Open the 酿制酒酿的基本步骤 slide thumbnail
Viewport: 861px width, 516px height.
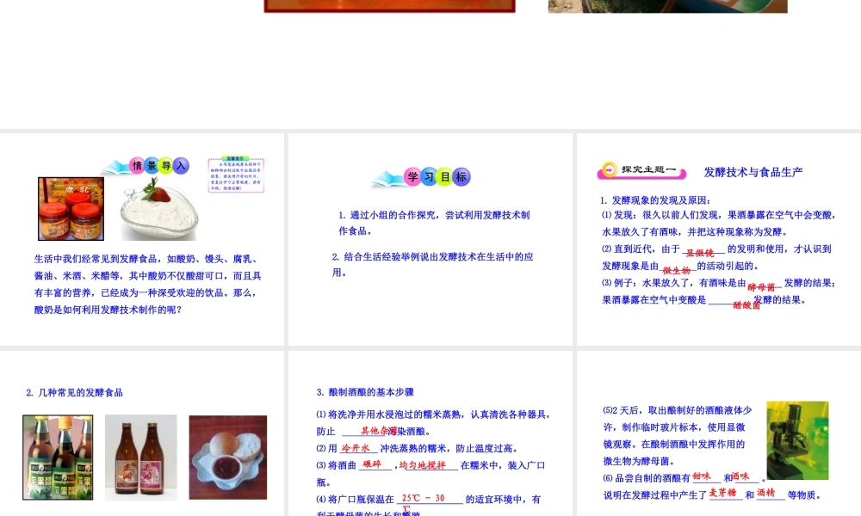(430, 433)
